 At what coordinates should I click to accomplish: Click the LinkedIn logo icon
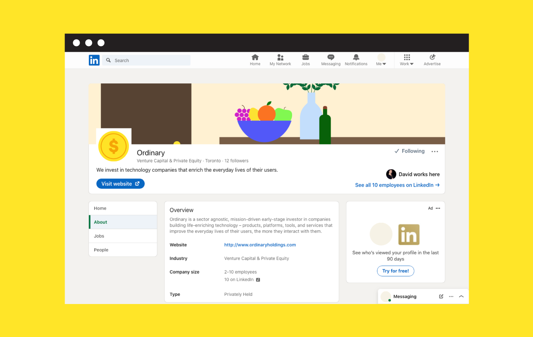(94, 60)
